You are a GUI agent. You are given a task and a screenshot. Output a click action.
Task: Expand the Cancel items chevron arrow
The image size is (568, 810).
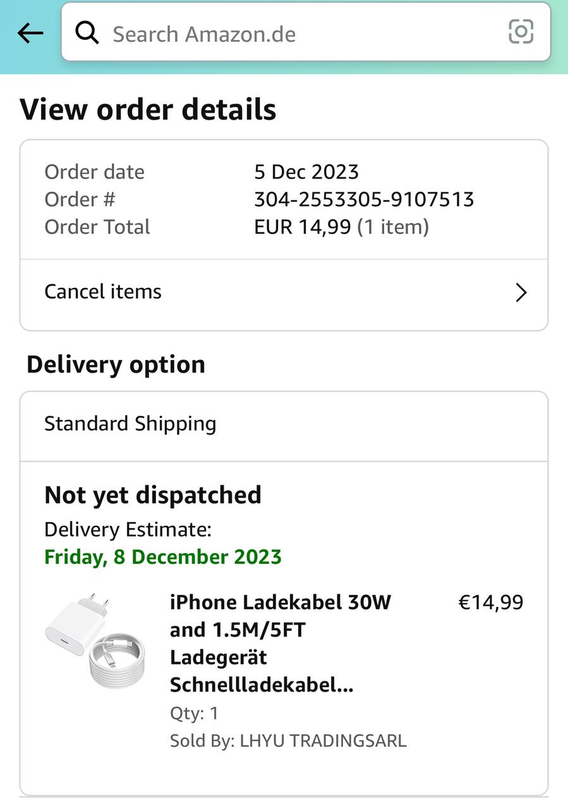[x=521, y=292]
